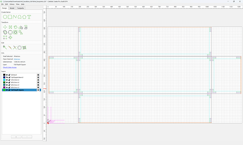Select the 60% 8mm V layer row
This screenshot has height=145, width=243.
click(21, 85)
